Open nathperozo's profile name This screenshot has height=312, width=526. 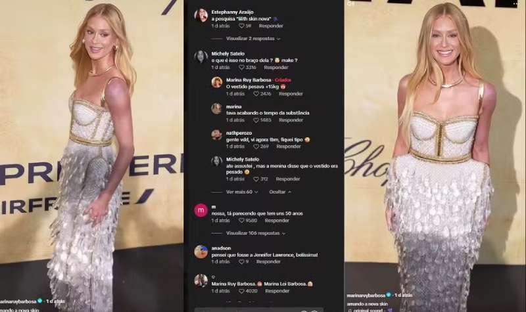(x=239, y=133)
